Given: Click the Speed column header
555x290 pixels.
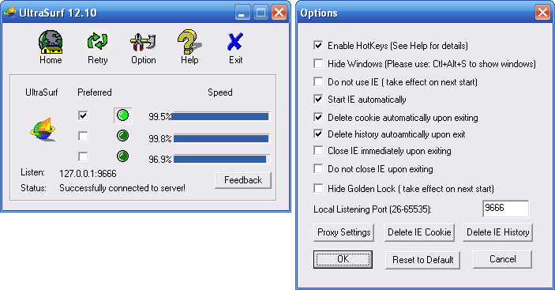Looking at the screenshot, I should click(220, 92).
